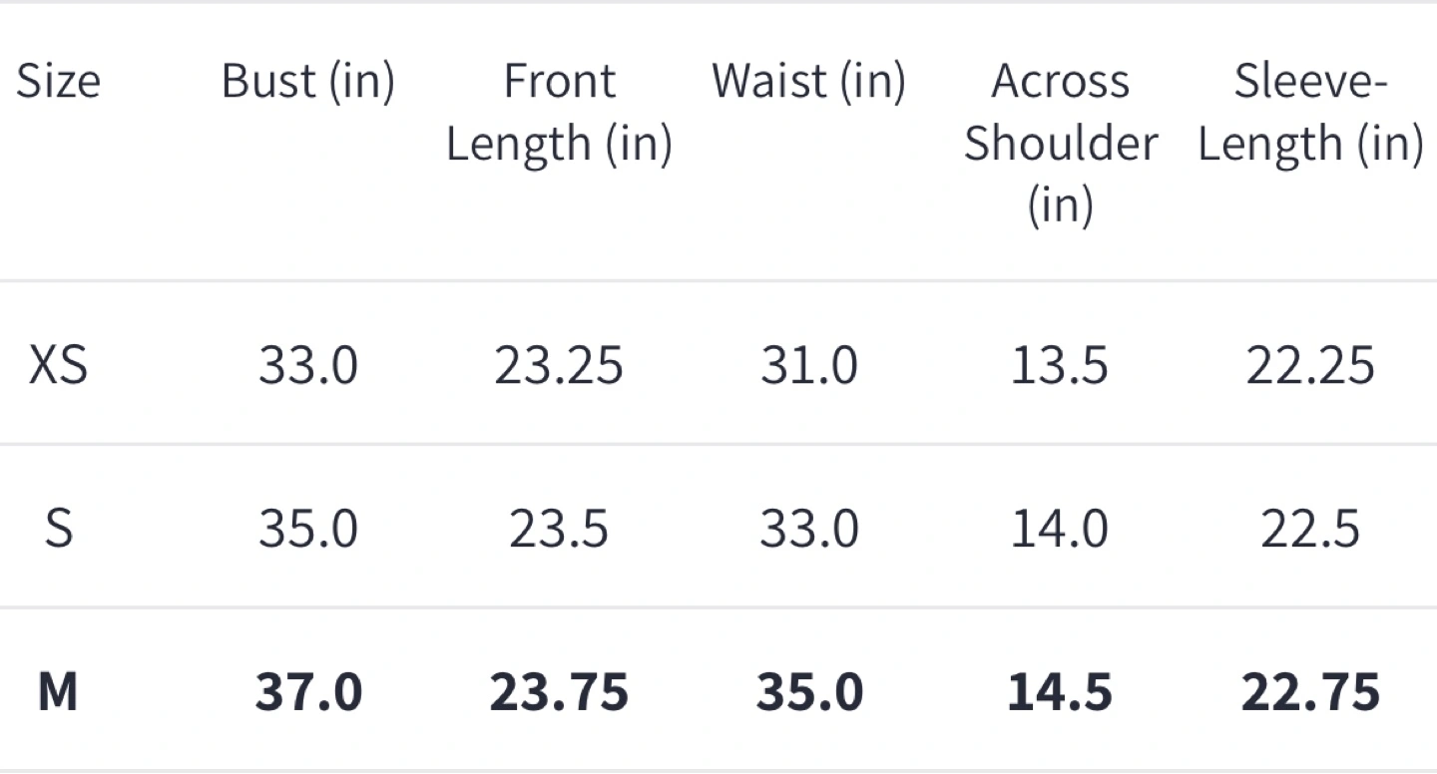
Task: Click S across shoulder value 14.0
Action: coord(1060,528)
